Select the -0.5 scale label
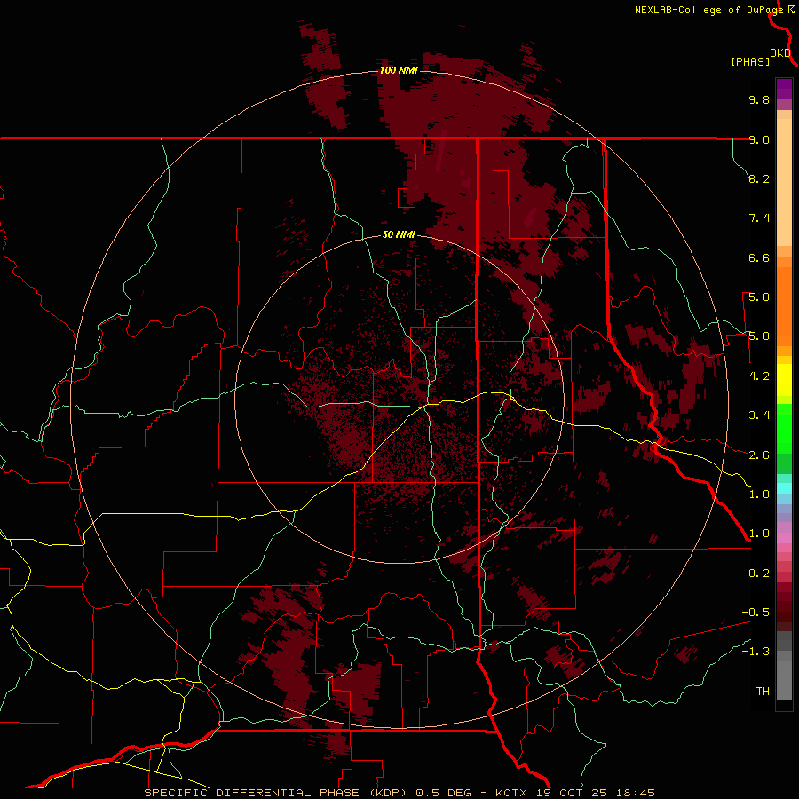This screenshot has width=799, height=799. pos(755,613)
